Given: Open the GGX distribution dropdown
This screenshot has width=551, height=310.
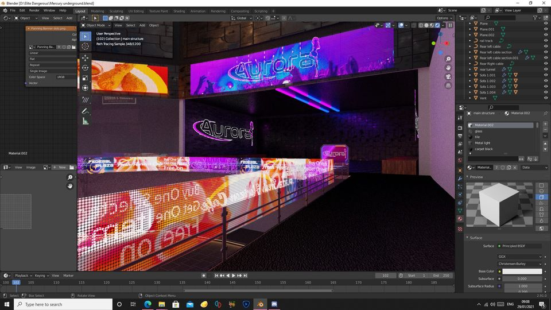Looking at the screenshot, I should click(520, 257).
